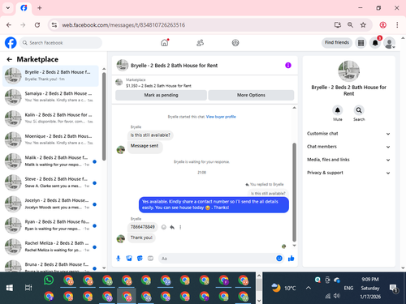Open Kalin conversation in list

click(50, 118)
